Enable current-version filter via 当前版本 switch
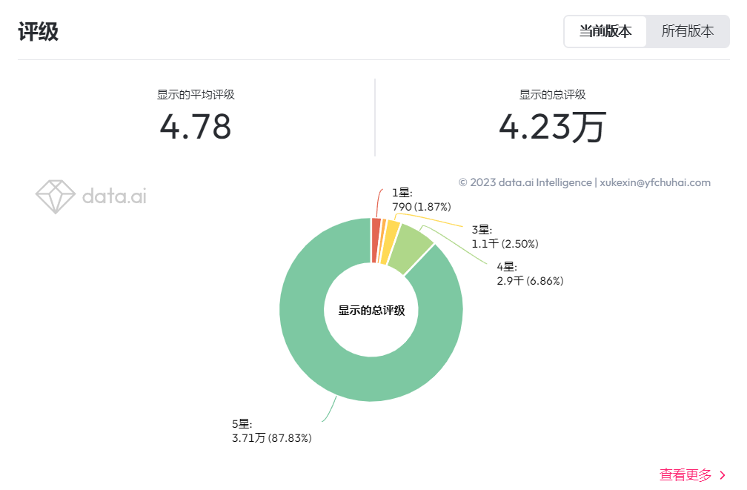The height and width of the screenshot is (490, 747). 605,31
